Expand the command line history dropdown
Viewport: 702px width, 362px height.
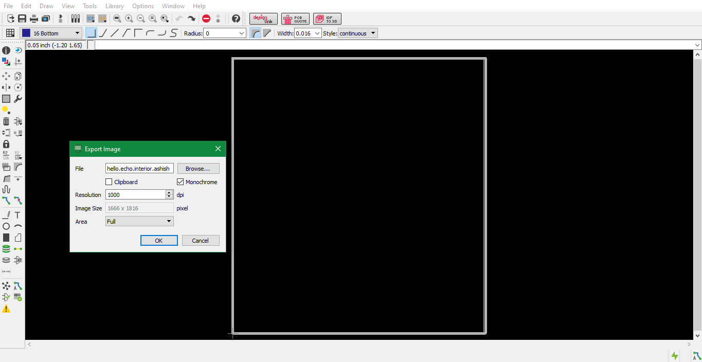click(697, 45)
